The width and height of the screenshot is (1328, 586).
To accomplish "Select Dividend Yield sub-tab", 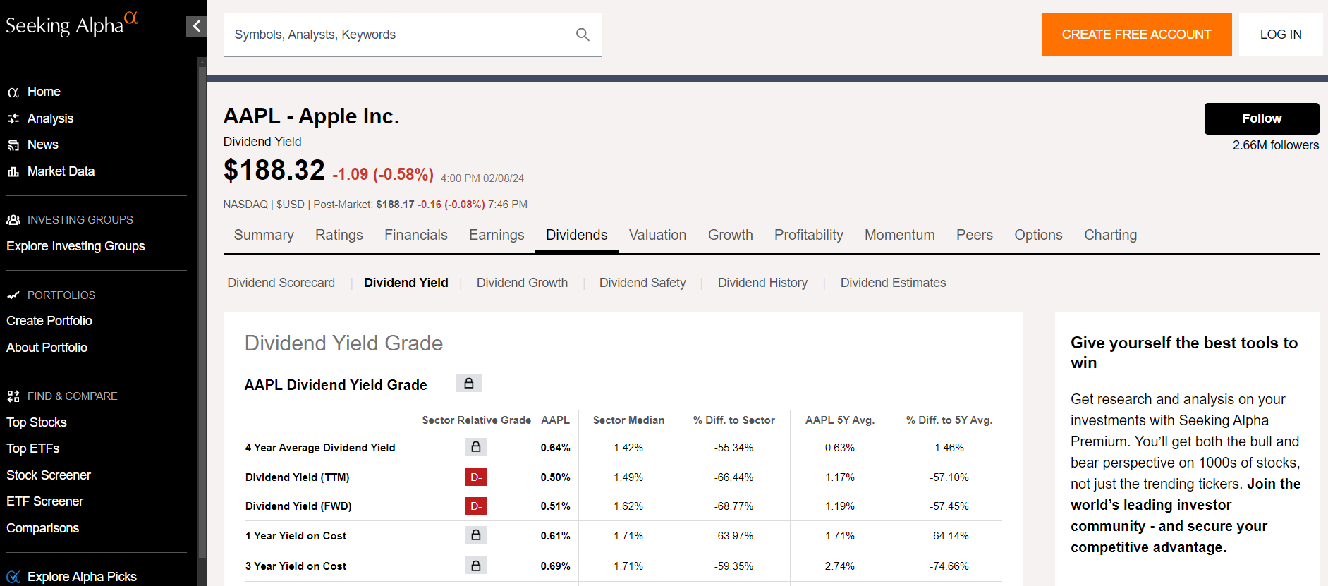I will (406, 283).
